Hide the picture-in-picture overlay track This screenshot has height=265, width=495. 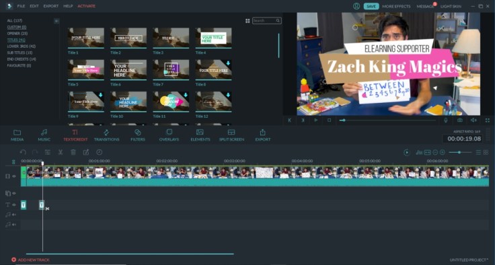click(14, 193)
